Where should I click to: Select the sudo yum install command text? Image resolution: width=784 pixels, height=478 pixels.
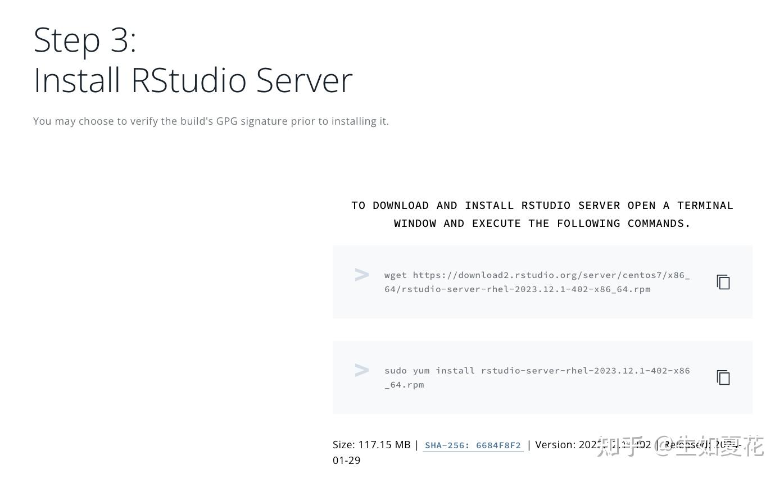pyautogui.click(x=537, y=377)
